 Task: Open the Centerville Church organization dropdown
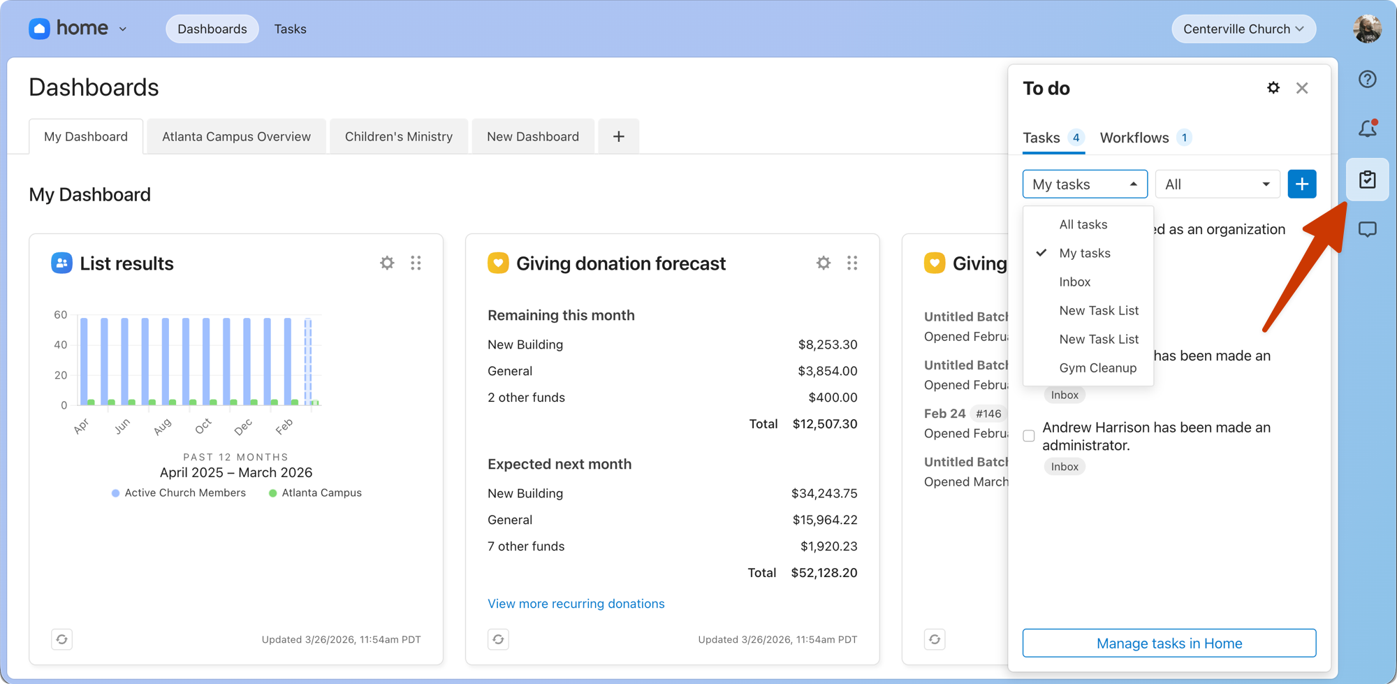[x=1243, y=29]
